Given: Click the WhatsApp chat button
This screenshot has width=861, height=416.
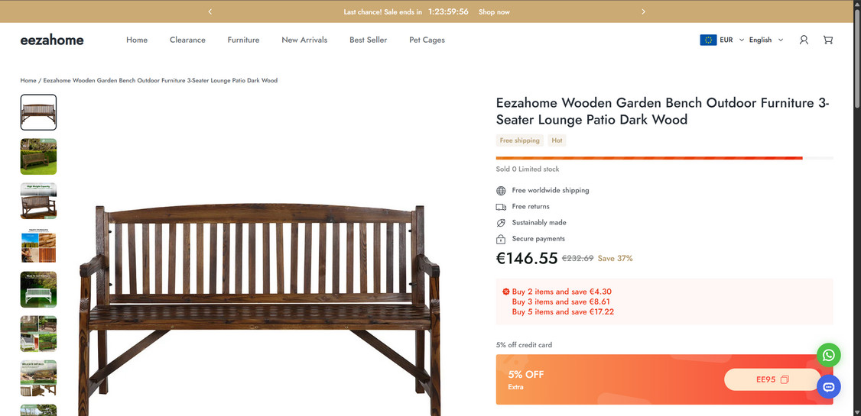Looking at the screenshot, I should [x=828, y=355].
